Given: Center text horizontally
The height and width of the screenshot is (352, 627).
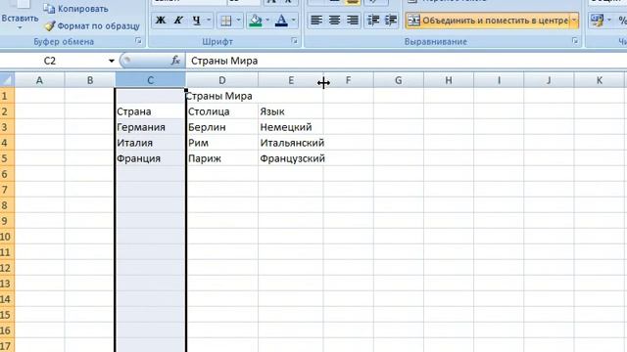Looking at the screenshot, I should tap(334, 21).
